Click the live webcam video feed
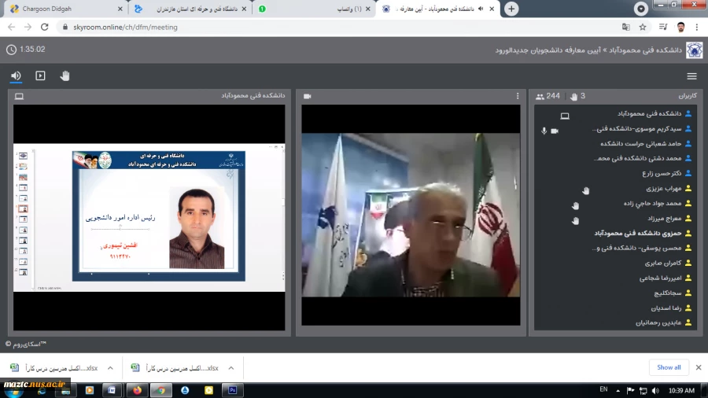 [x=411, y=215]
